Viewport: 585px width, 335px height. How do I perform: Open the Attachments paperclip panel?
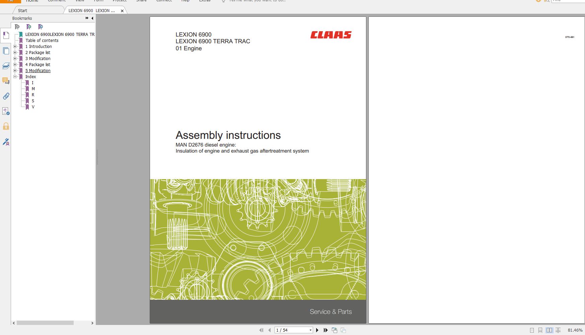[6, 96]
